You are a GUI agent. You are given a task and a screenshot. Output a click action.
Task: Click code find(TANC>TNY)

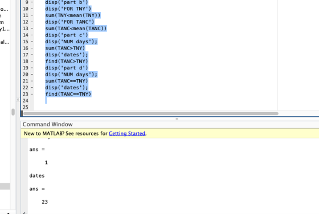67,61
